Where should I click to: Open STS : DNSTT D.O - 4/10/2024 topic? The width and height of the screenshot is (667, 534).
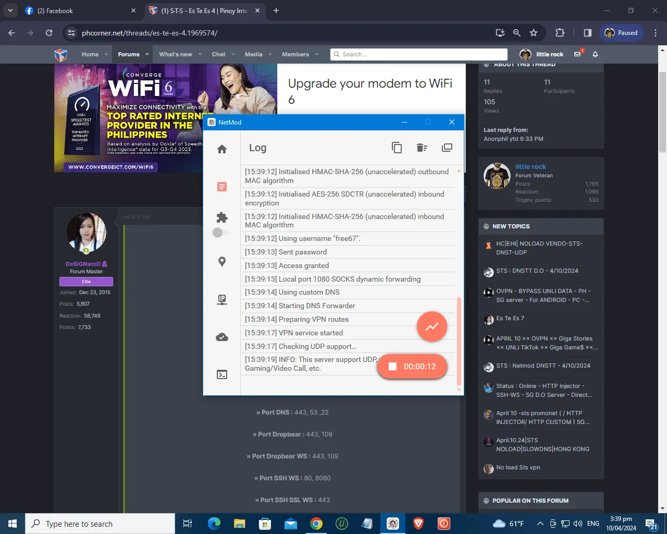click(537, 271)
